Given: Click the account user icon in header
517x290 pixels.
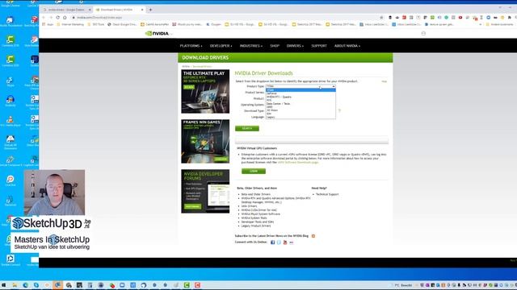Looking at the screenshot, I should (x=423, y=33).
